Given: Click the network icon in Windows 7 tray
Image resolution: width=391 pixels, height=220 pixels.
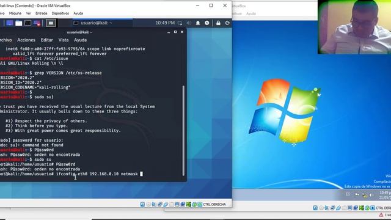Looking at the screenshot, I should 365,196.
